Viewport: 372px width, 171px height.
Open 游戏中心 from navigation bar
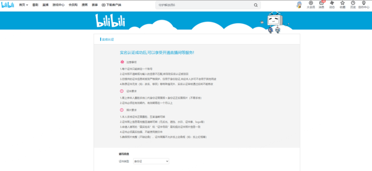58,5
